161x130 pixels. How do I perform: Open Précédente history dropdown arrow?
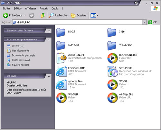(25, 15)
